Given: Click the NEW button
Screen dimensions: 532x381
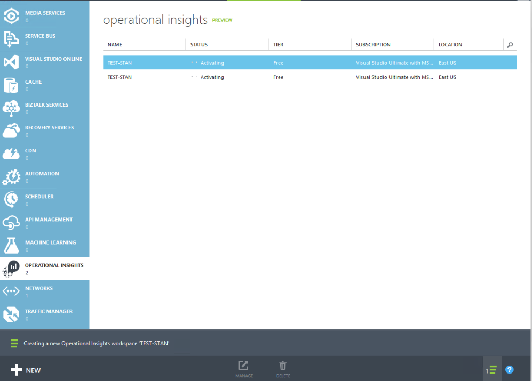Looking at the screenshot, I should click(x=26, y=370).
